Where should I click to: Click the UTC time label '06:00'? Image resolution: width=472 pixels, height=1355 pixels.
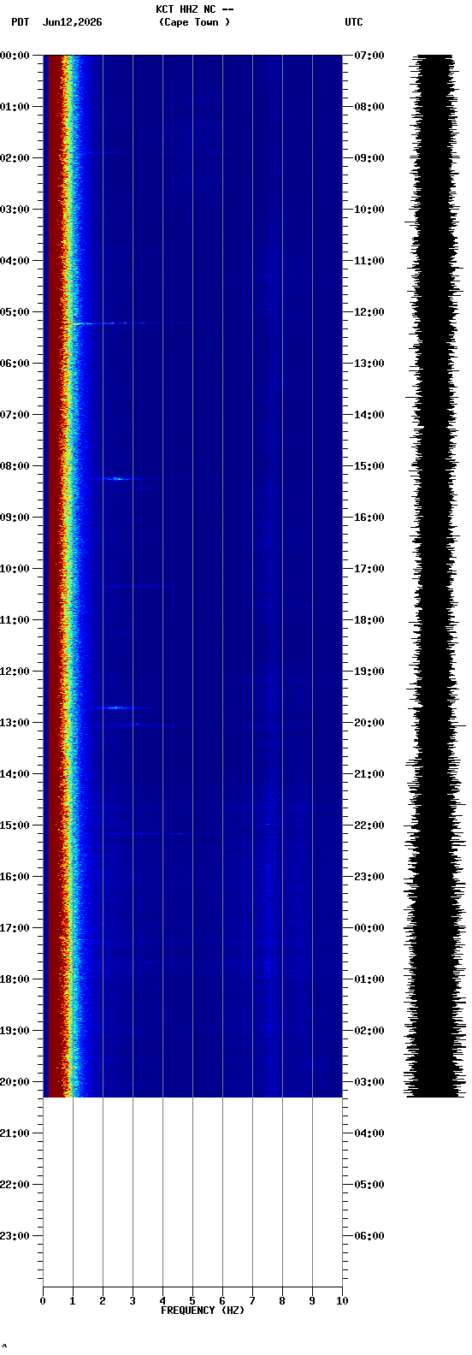click(369, 1236)
